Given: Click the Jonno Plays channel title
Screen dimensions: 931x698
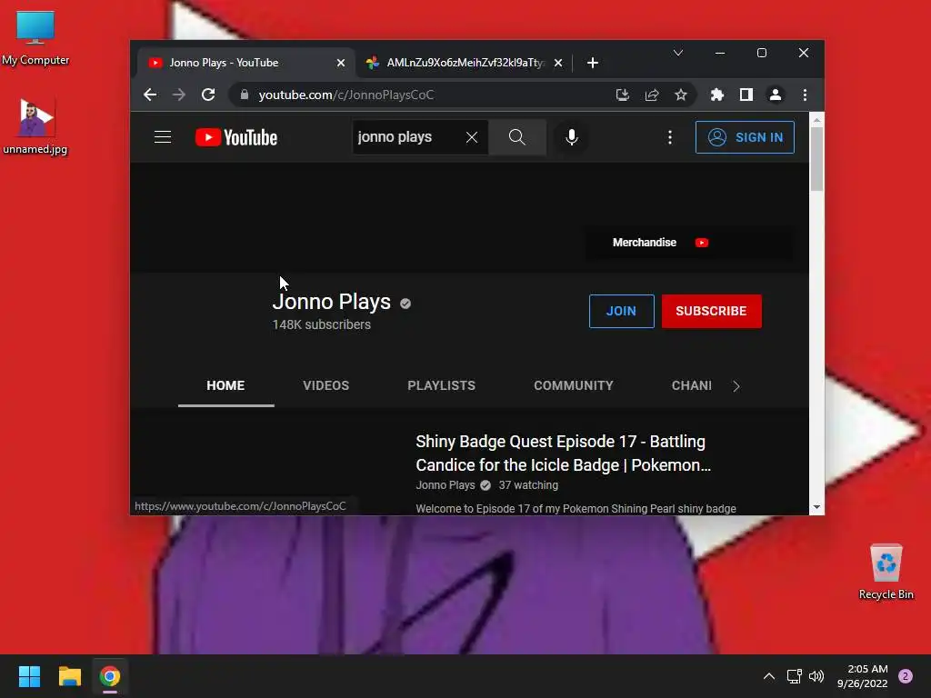Looking at the screenshot, I should pos(331,302).
